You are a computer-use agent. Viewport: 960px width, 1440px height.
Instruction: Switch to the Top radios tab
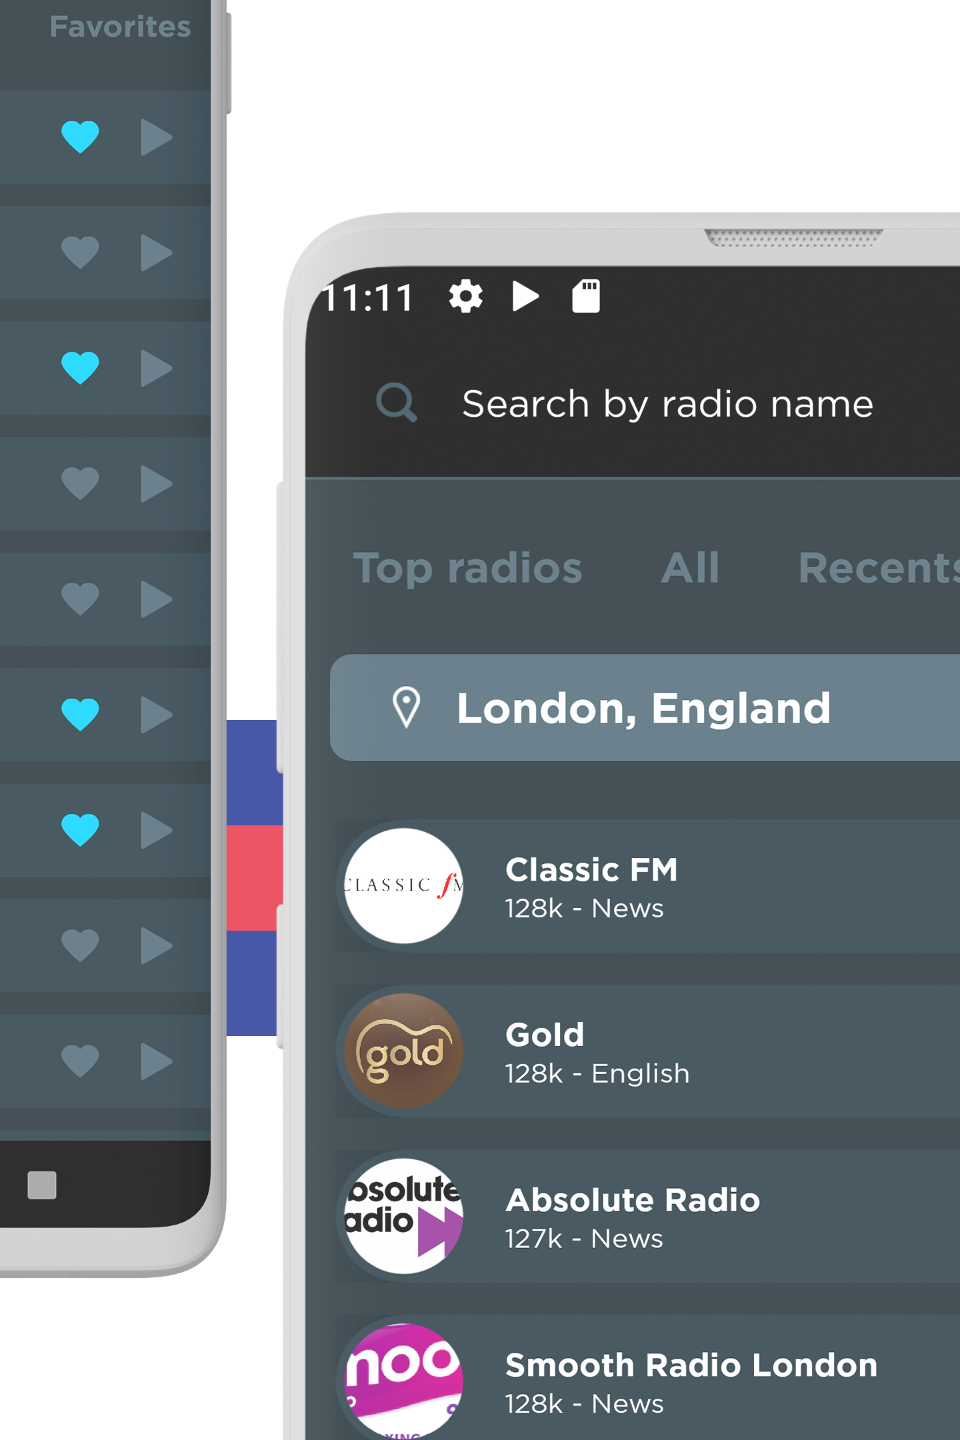coord(467,568)
